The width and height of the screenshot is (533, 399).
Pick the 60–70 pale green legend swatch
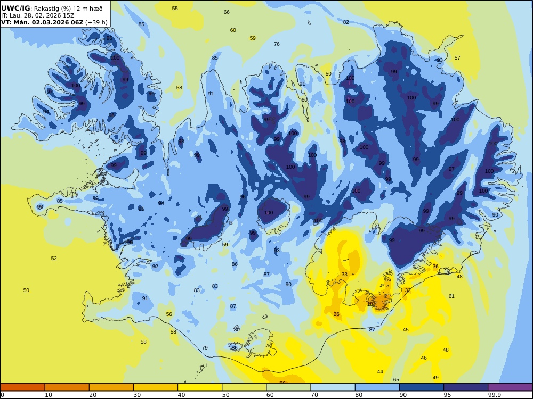(288, 387)
